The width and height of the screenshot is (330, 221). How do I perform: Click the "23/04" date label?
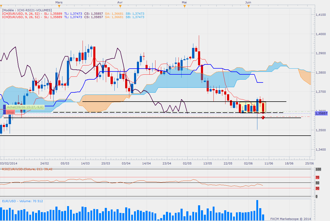pyautogui.click(x=167, y=163)
